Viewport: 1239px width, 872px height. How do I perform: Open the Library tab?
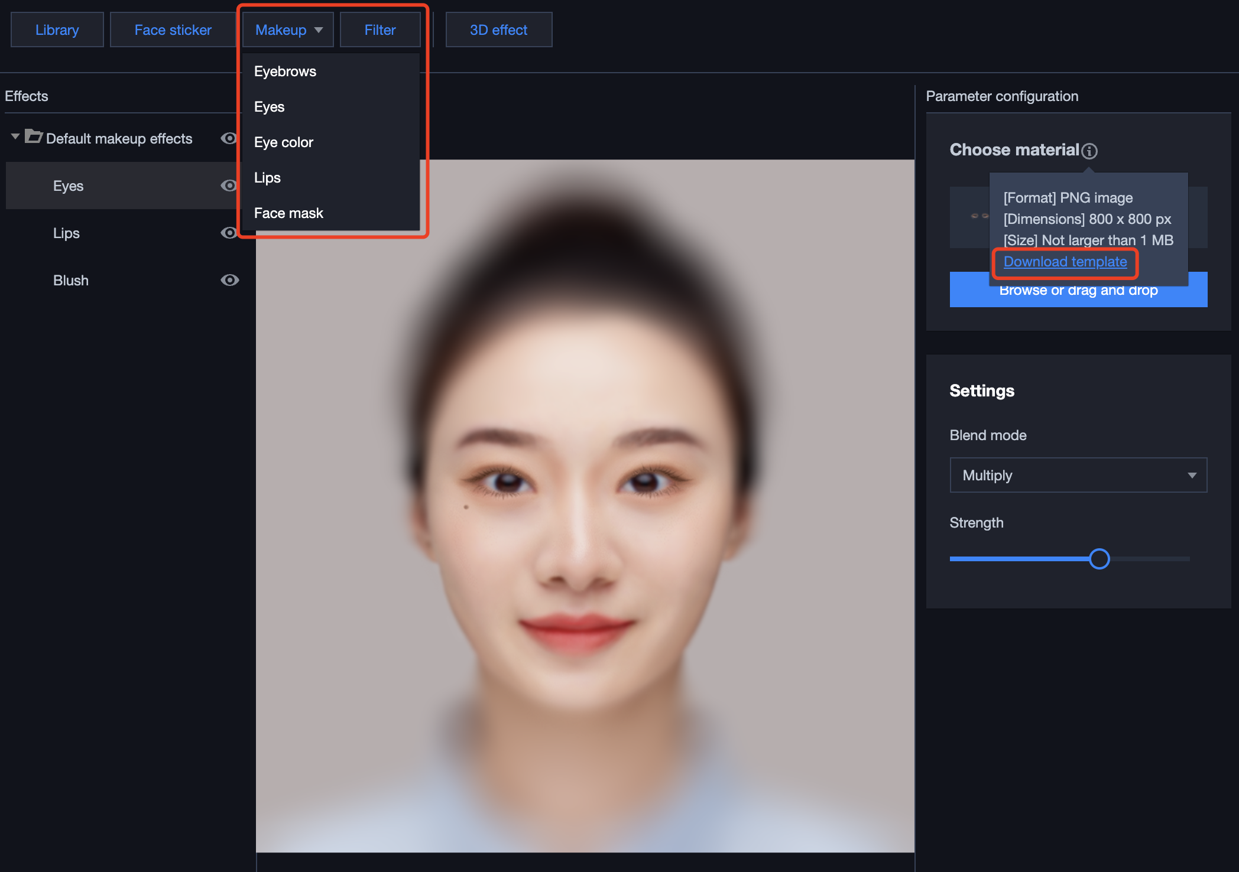57,30
